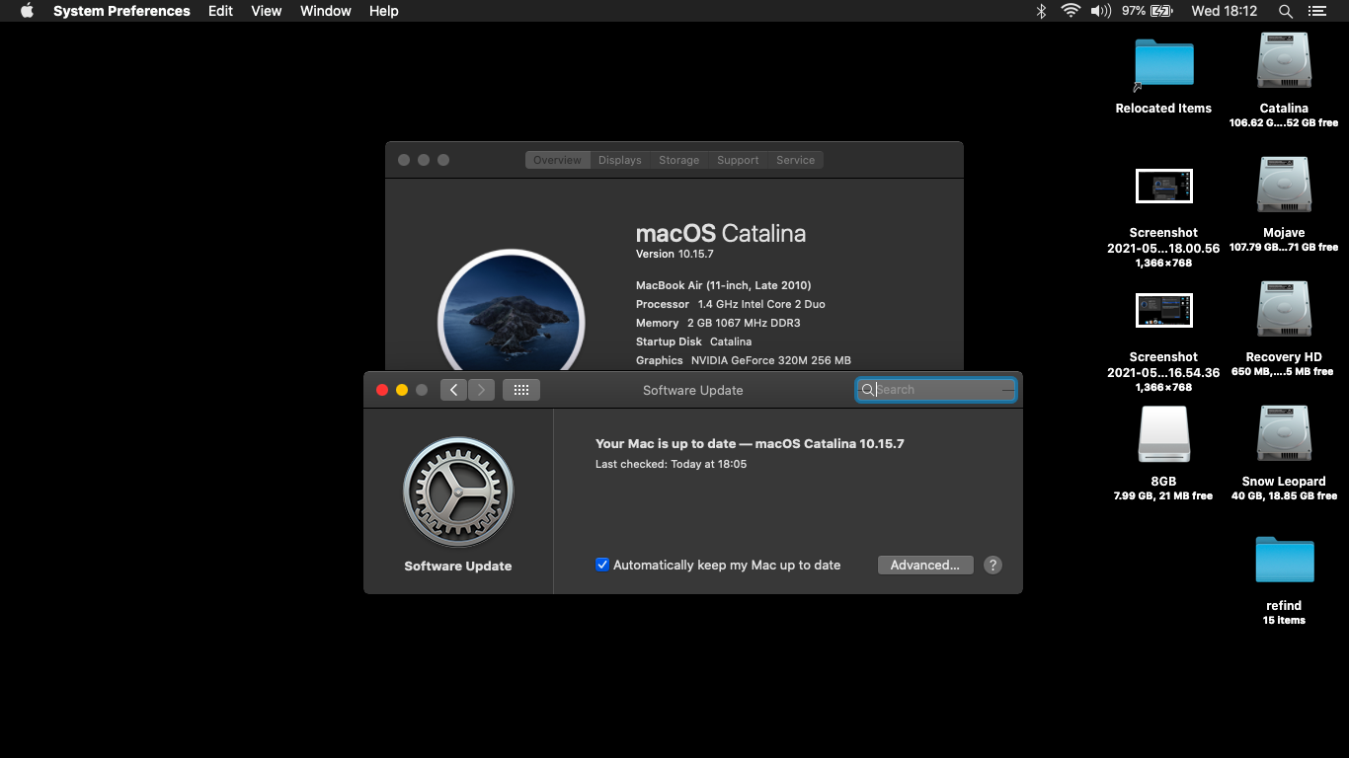Click the '8GB' drive name label
This screenshot has width=1349, height=758.
click(1163, 481)
